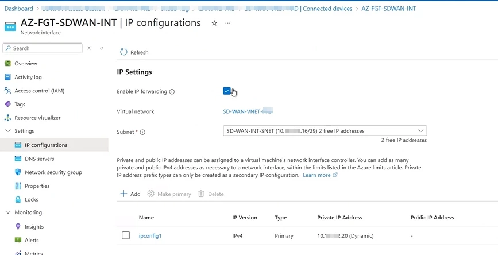Click the IP configurations sidebar icon
Image resolution: width=498 pixels, height=255 pixels.
[18, 145]
